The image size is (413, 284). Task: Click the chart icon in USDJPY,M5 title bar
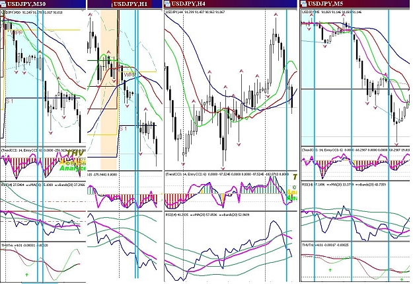point(303,4)
